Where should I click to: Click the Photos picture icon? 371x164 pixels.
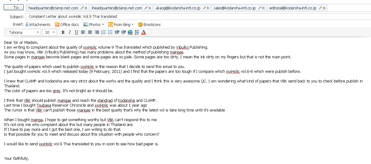pyautogui.click(x=86, y=24)
